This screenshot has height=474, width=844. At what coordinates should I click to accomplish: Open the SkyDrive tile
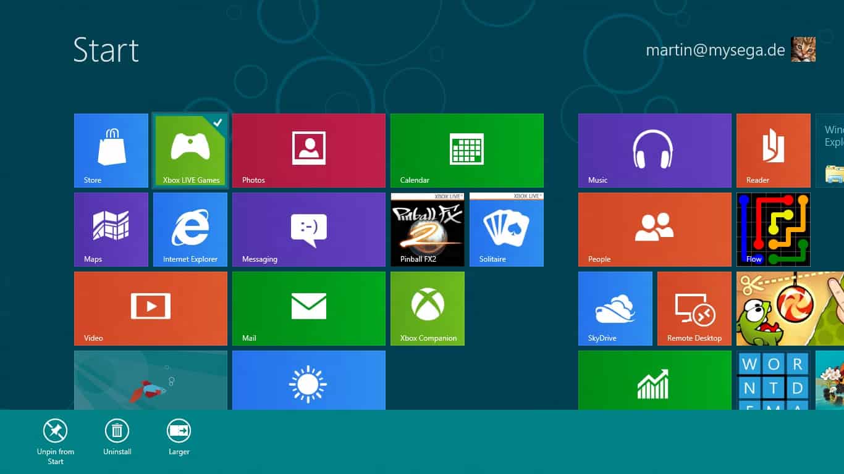coord(615,309)
